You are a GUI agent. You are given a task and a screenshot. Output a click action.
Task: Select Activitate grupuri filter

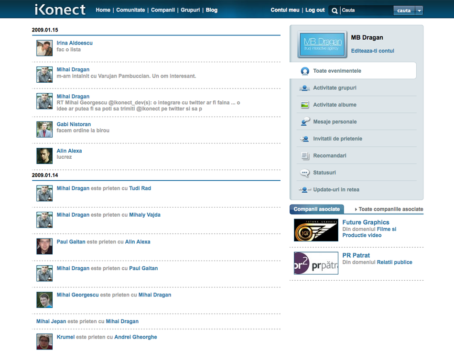click(x=335, y=88)
